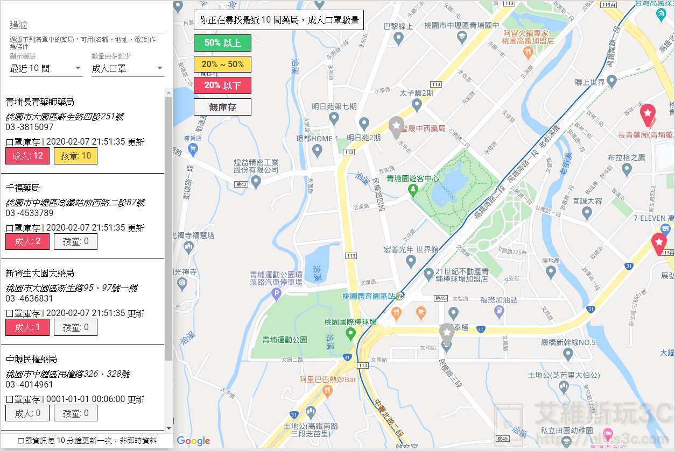Screen dimensions: 675x452
Task: Select the red 20% 以下 filter button
Action: (222, 85)
